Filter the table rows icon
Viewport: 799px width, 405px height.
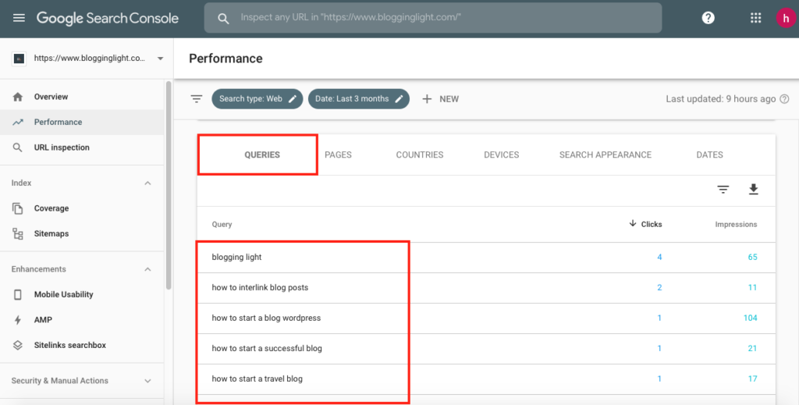click(x=723, y=190)
